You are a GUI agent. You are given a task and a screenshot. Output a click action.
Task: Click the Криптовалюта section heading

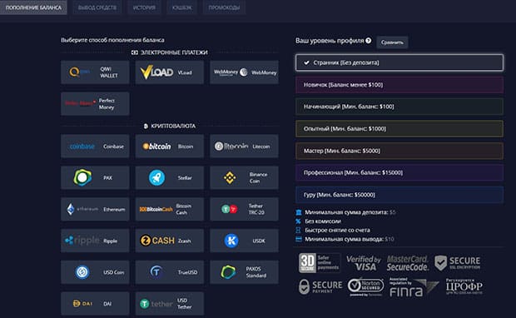(170, 126)
